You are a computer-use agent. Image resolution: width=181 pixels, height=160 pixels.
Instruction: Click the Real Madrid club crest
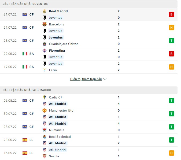(x=45, y=11)
